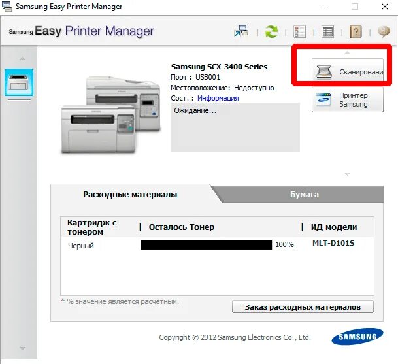Click the app icon in title bar

click(x=7, y=7)
